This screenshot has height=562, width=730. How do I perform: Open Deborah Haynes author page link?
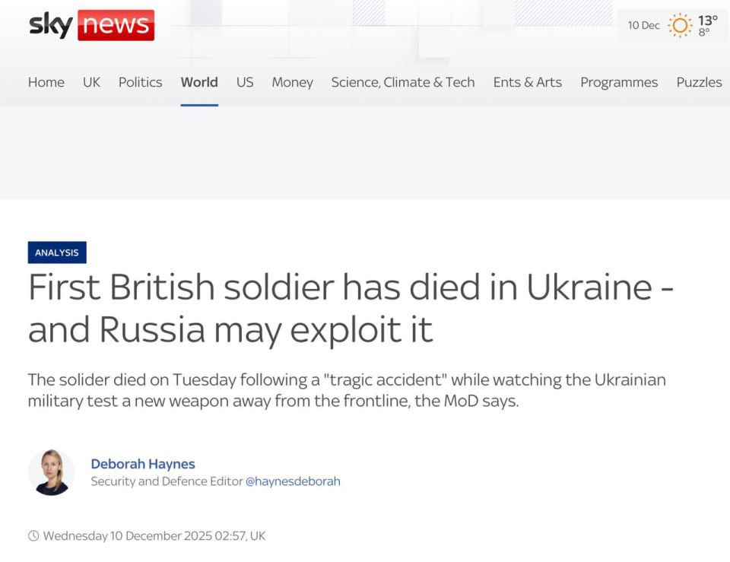(x=143, y=464)
